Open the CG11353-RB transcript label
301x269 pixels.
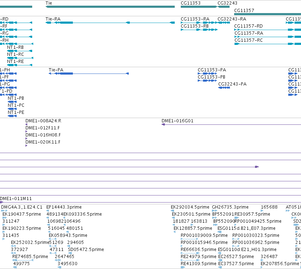195,26
